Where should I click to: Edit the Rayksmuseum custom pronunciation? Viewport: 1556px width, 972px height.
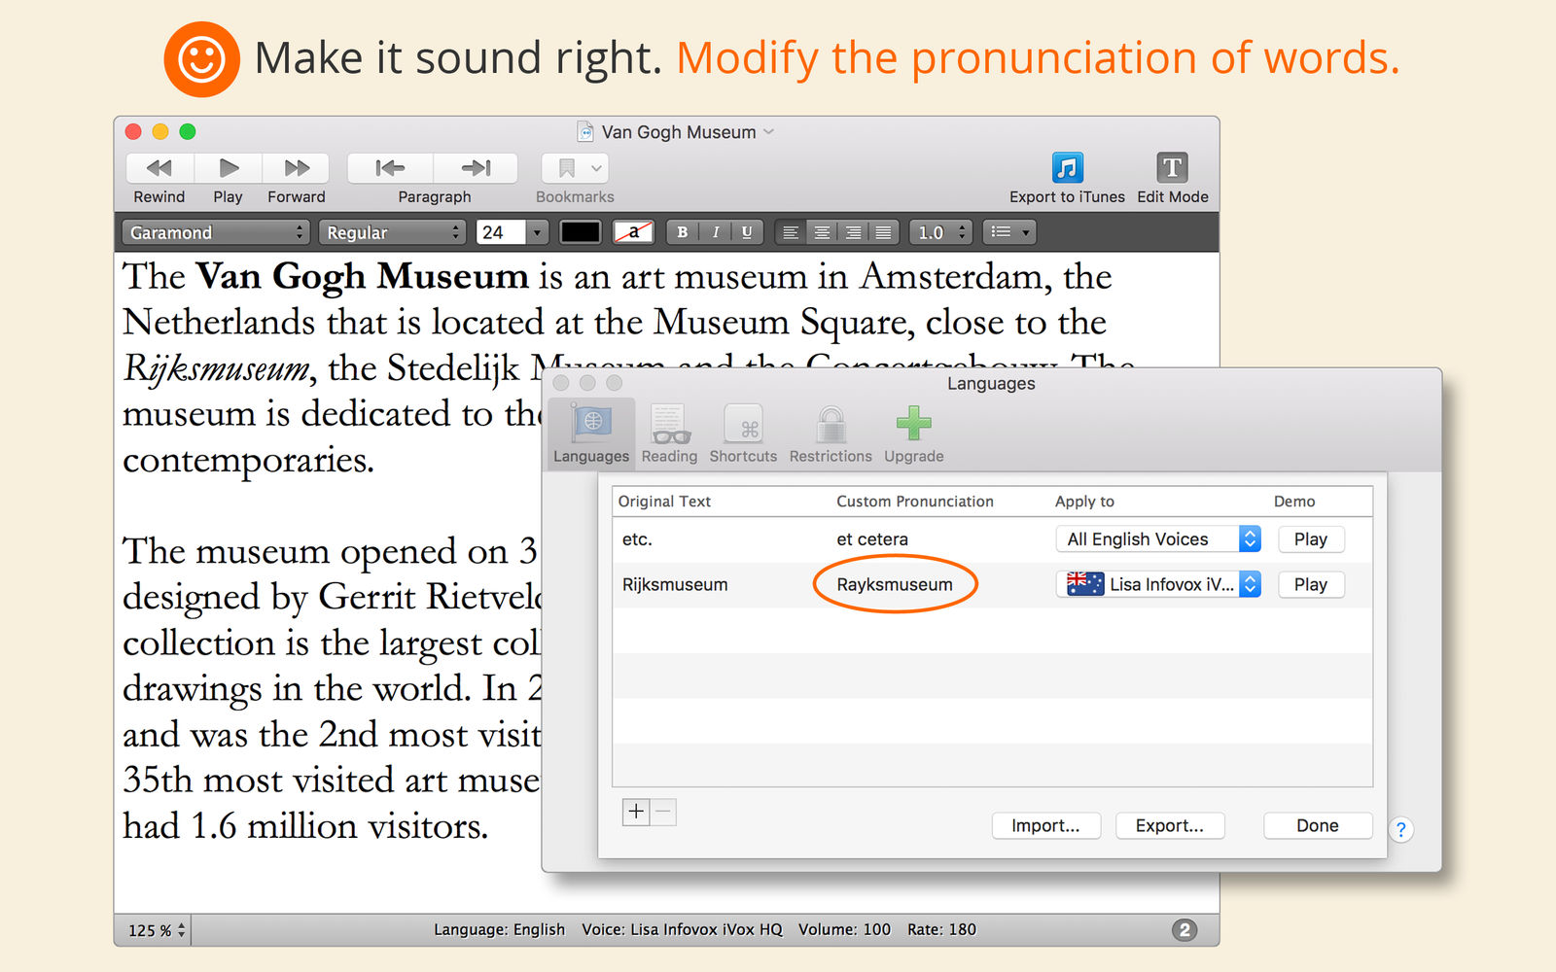pyautogui.click(x=895, y=585)
